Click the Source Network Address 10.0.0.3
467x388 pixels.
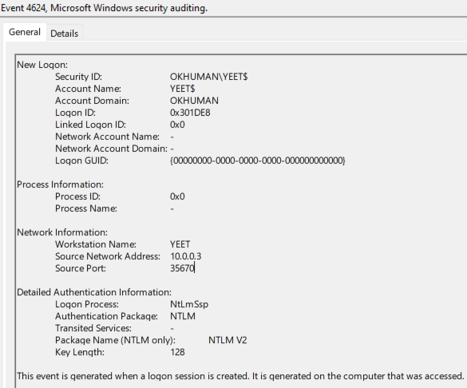click(x=186, y=256)
